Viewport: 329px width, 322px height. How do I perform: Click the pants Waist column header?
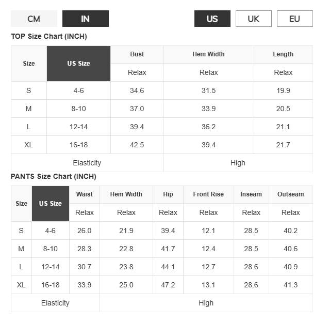tap(85, 194)
